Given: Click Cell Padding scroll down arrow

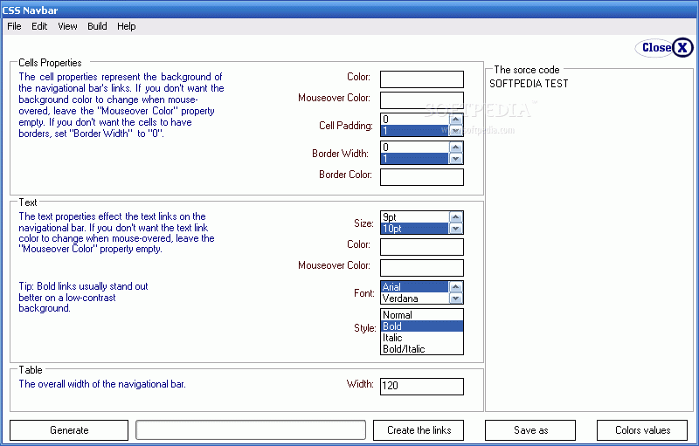Looking at the screenshot, I should coord(455,130).
